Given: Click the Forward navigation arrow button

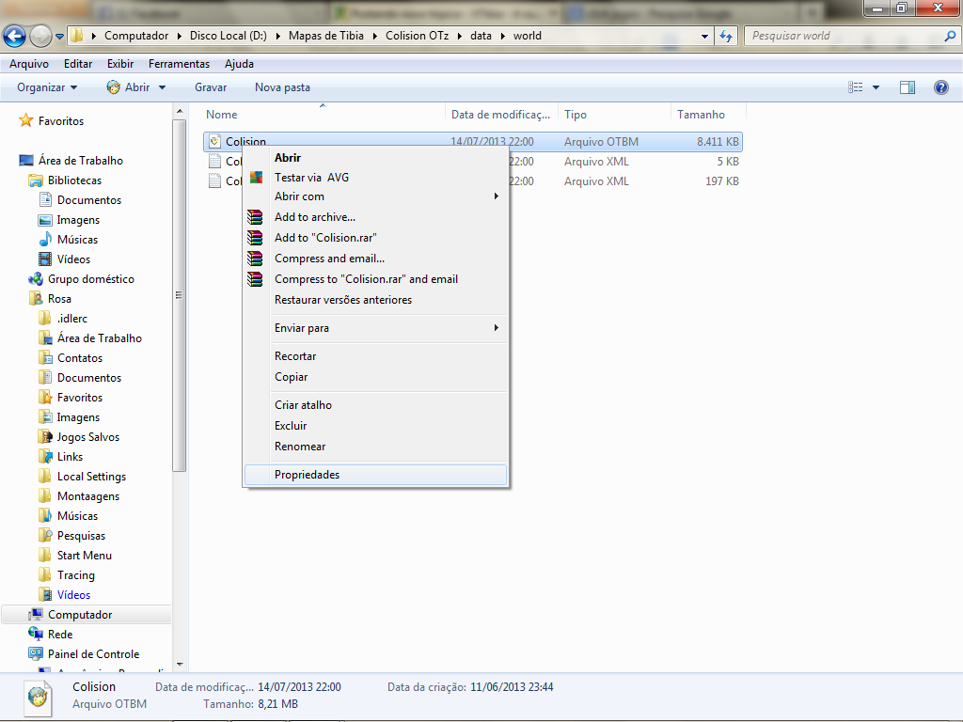Looking at the screenshot, I should 41,37.
